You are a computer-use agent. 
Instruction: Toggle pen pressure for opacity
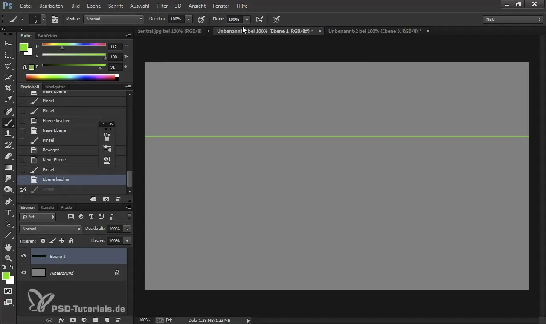click(202, 19)
